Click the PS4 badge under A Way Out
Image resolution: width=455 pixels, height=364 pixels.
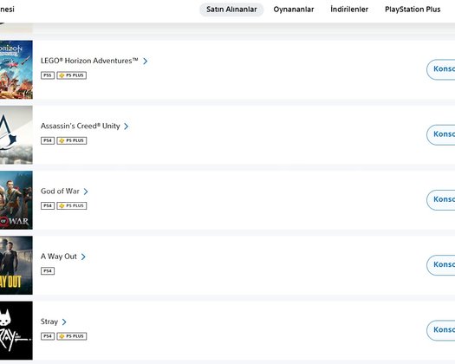click(x=48, y=271)
